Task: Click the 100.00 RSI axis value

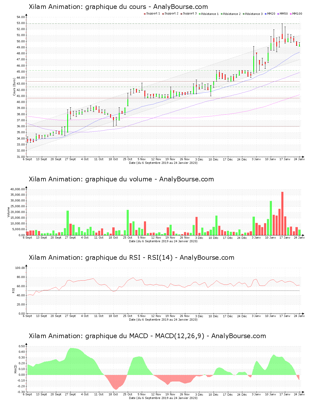Action: click(x=20, y=268)
